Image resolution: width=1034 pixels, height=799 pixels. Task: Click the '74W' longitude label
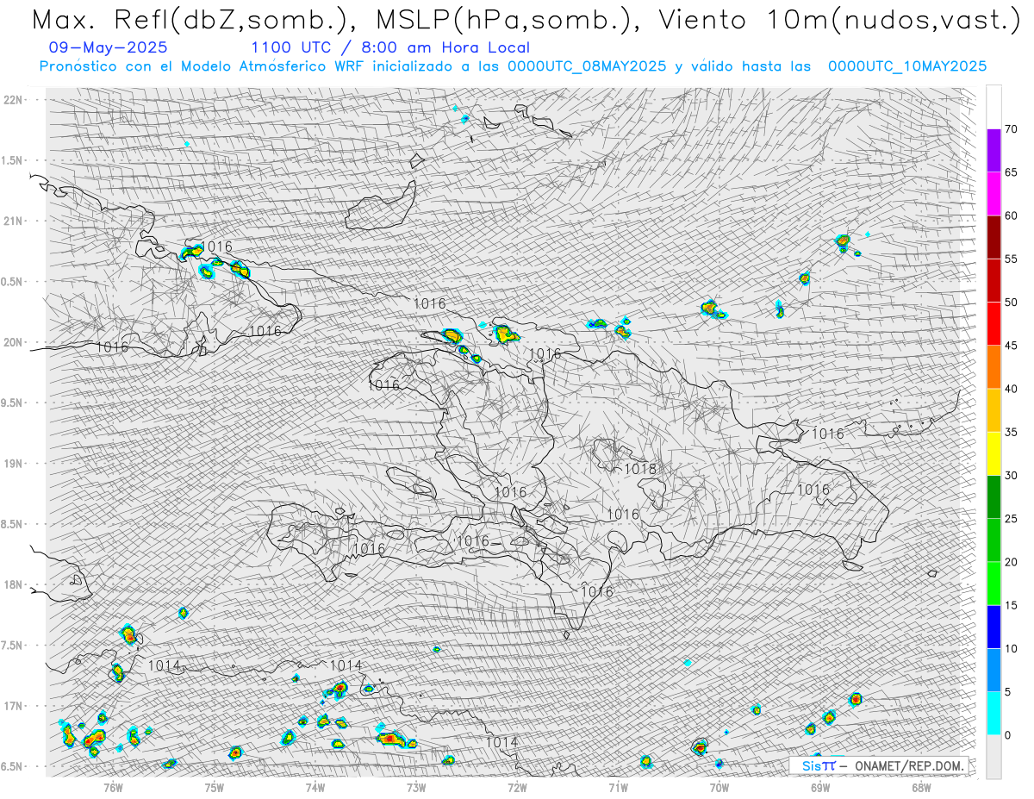[x=315, y=787]
